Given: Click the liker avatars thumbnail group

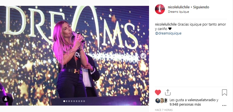Looking at the screenshot, I should coord(161,100).
